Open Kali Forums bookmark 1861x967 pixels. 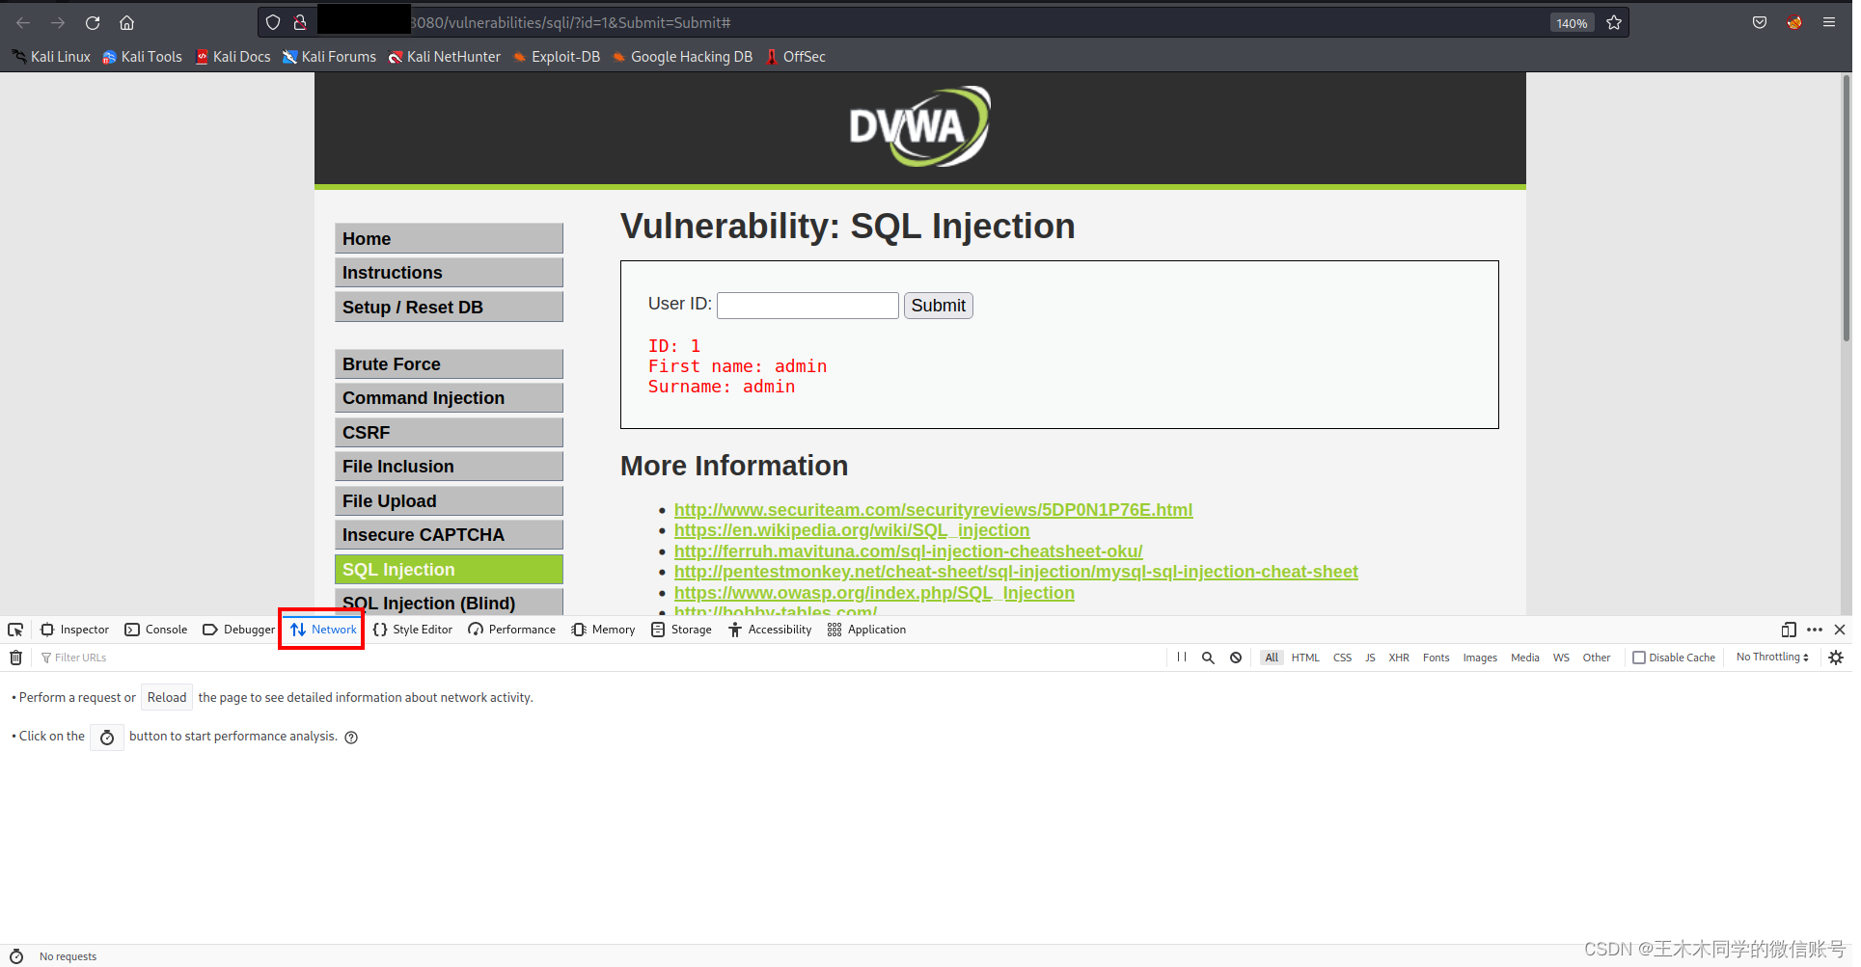click(329, 57)
